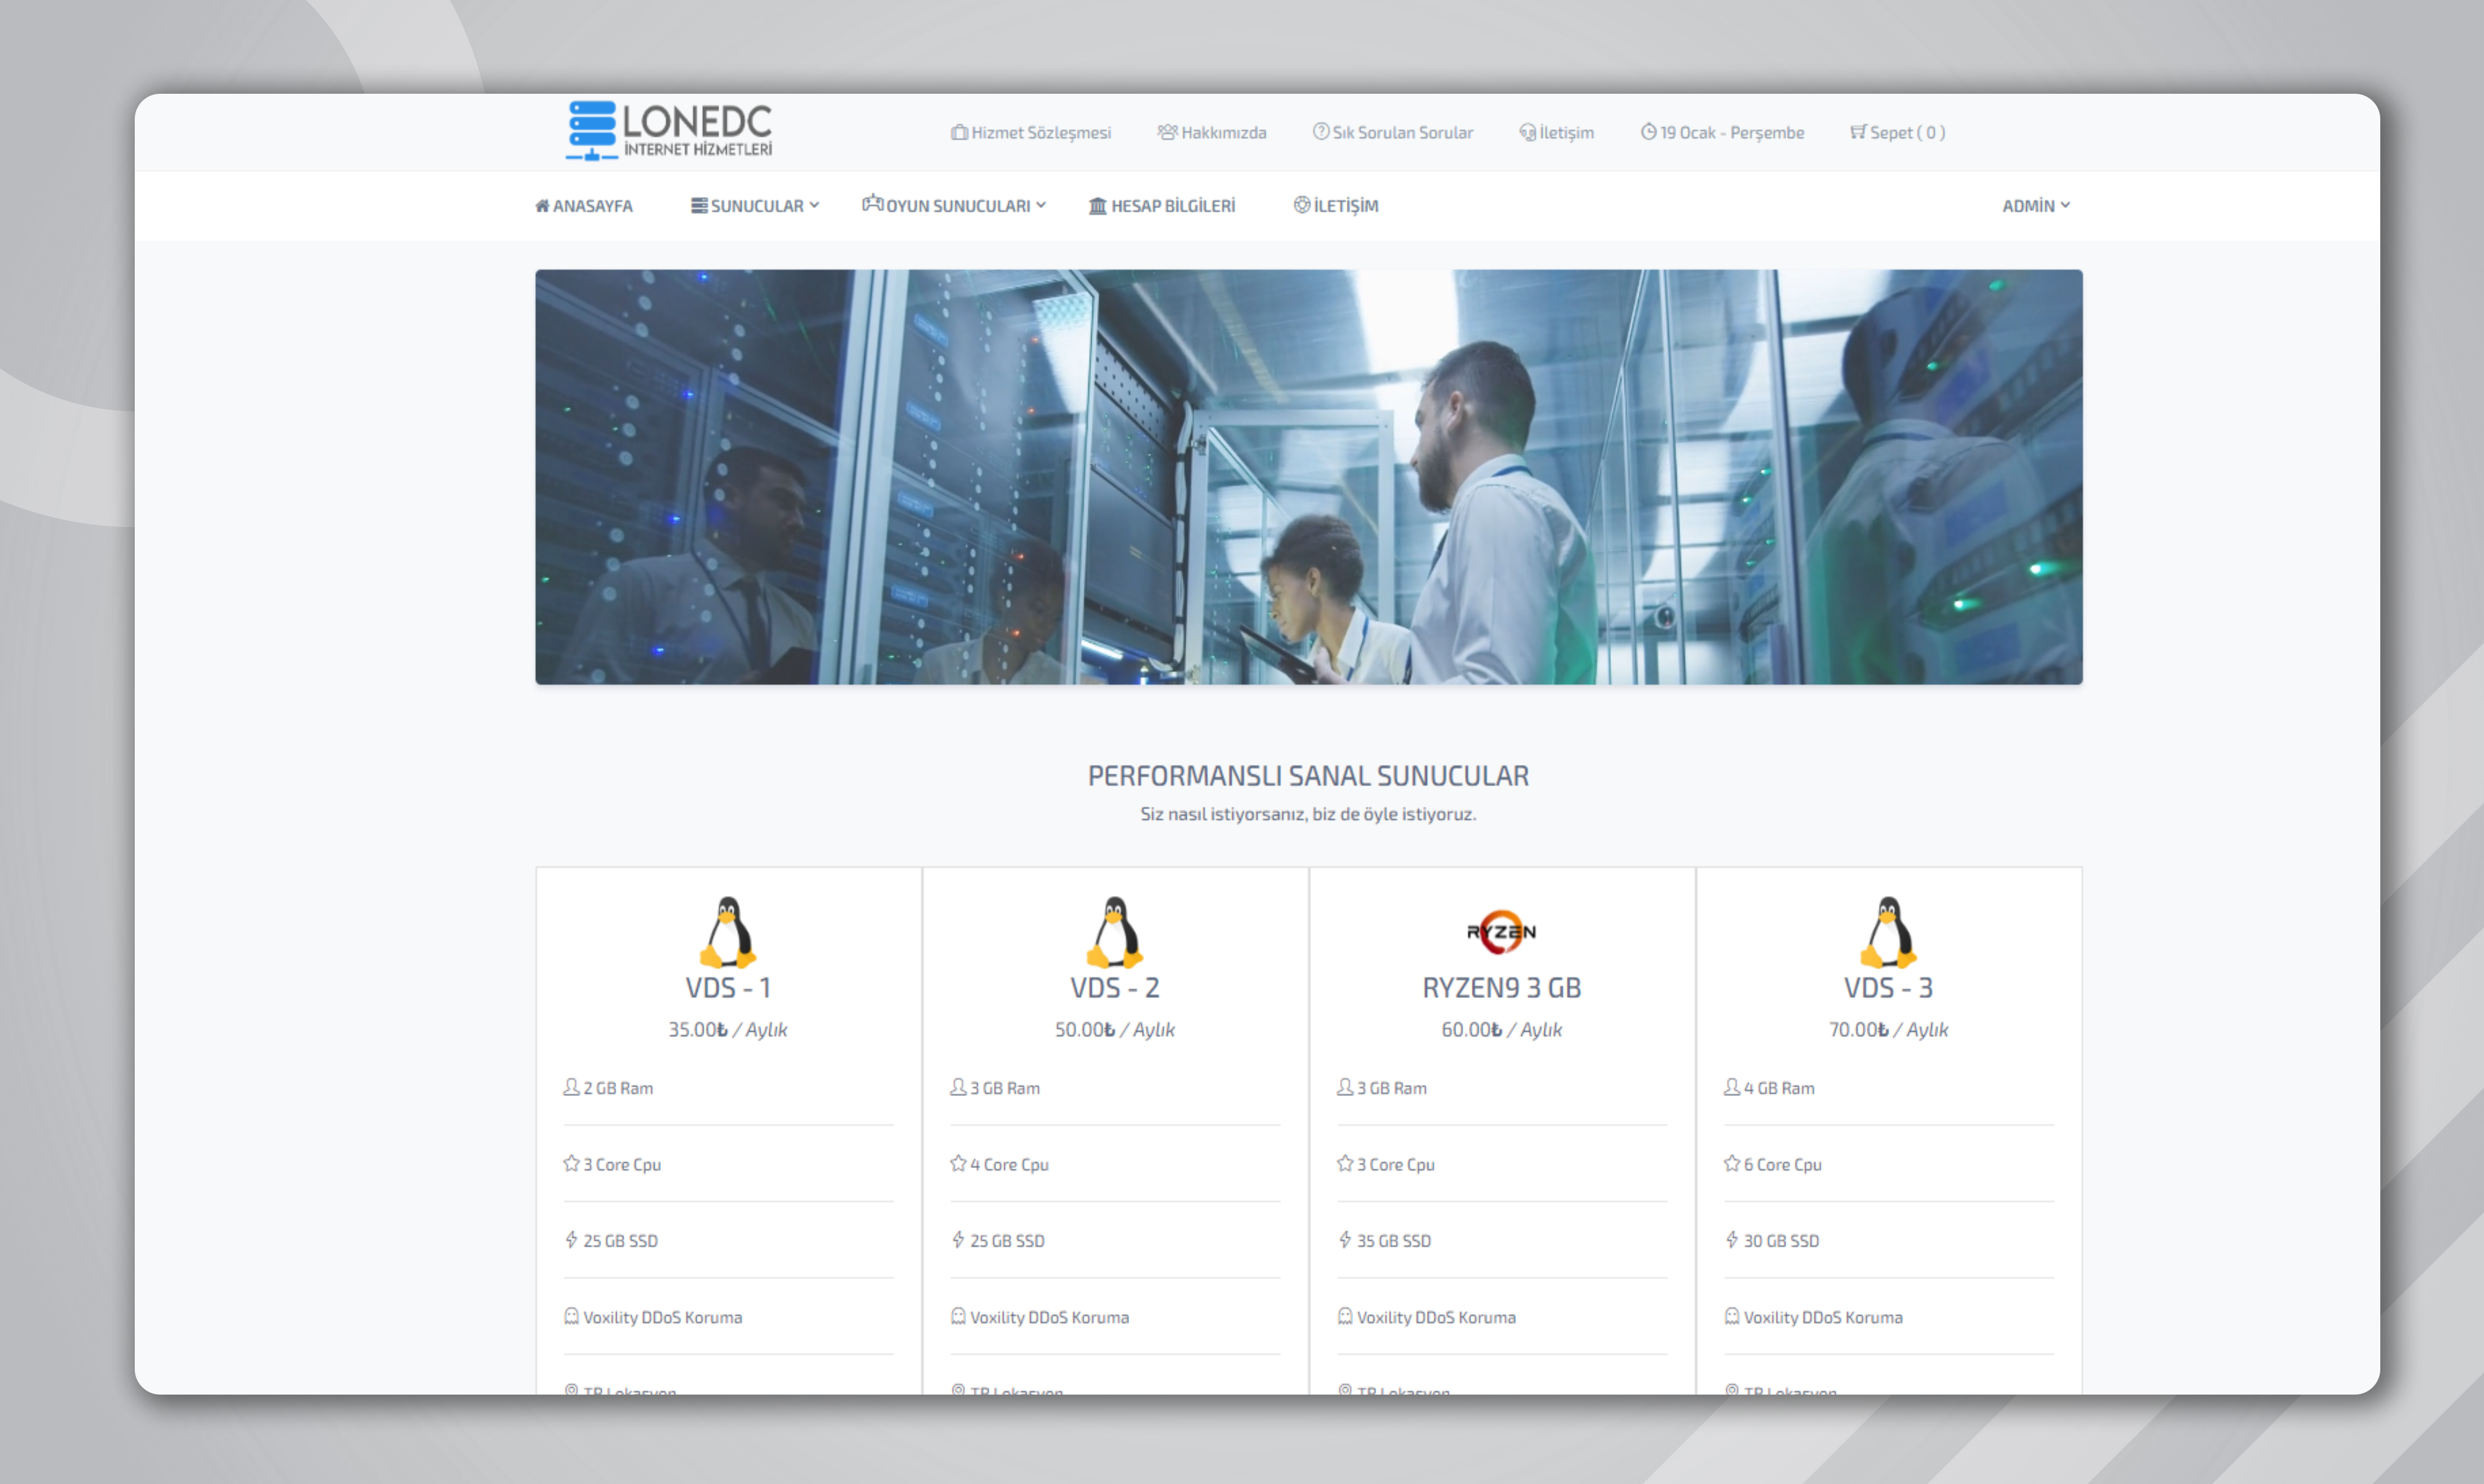Click the headset icon in the top bar

pos(1527,132)
